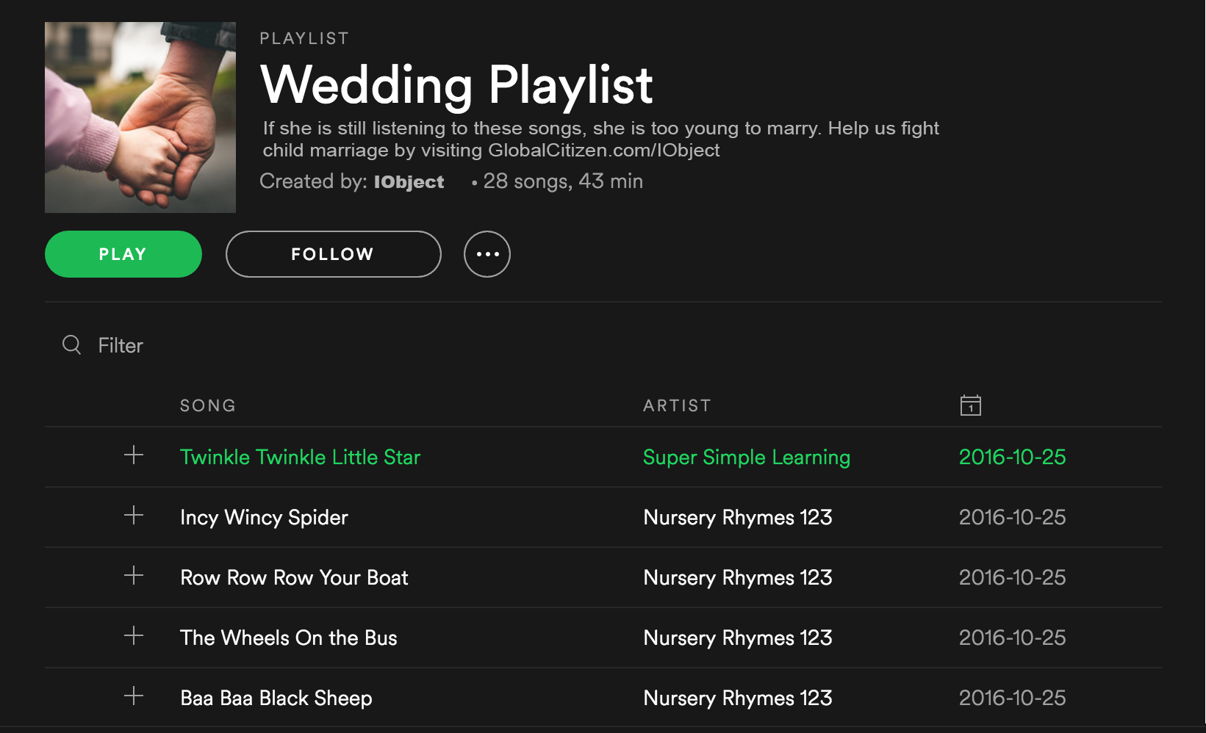Select the Baa Baa Black Sheep song
The height and width of the screenshot is (733, 1206).
tap(276, 698)
